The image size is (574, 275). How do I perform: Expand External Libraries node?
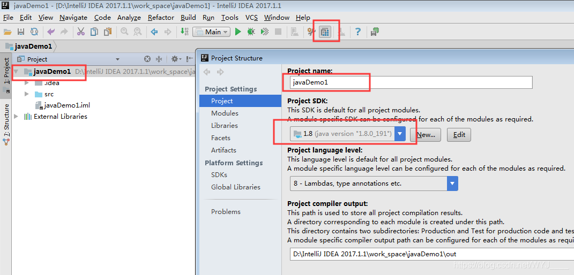(x=16, y=117)
